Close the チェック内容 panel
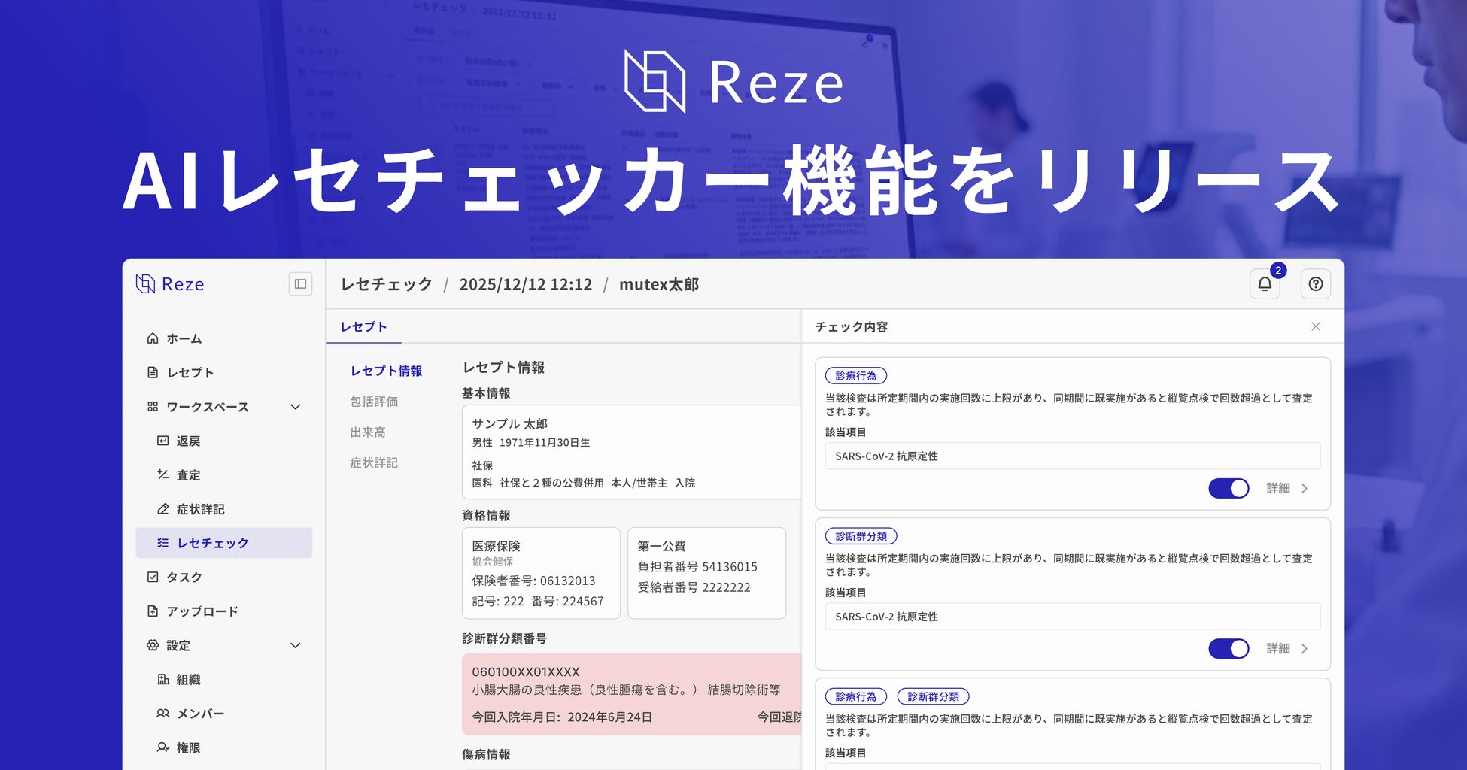The image size is (1467, 770). pos(1316,326)
